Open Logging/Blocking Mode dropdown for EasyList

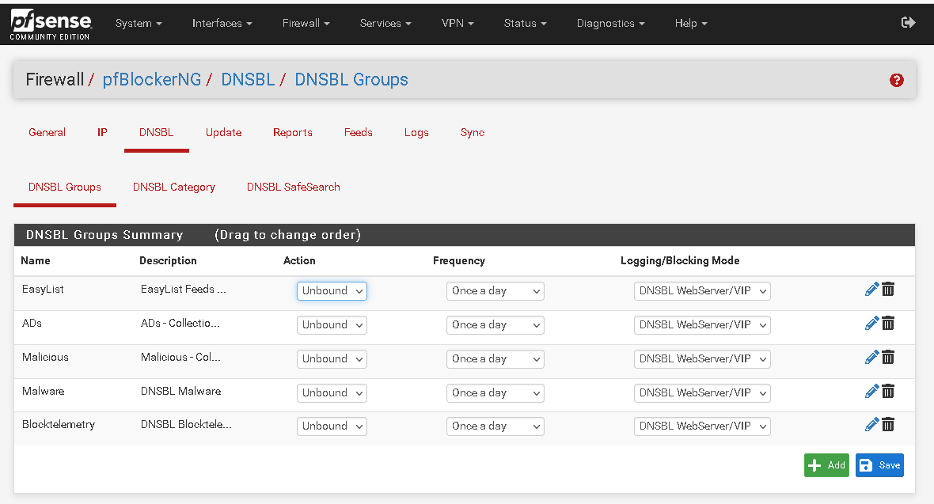(x=702, y=290)
